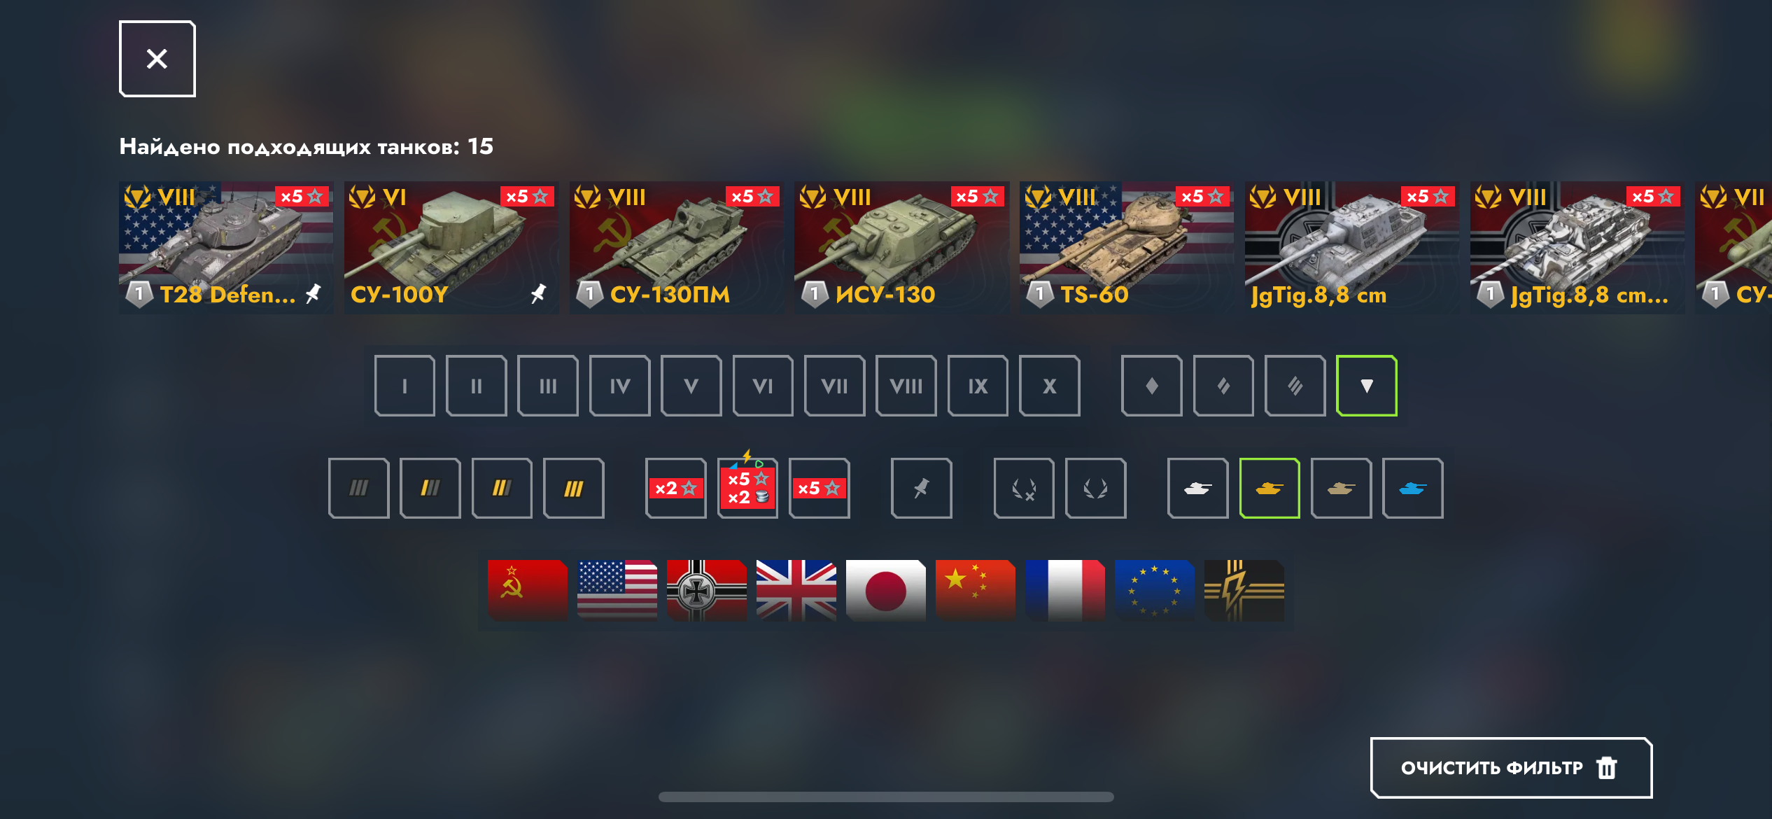Click the white tank type icon

tap(1197, 488)
